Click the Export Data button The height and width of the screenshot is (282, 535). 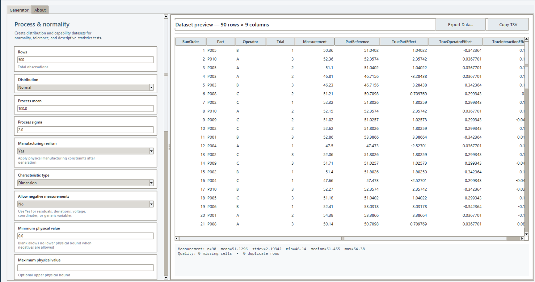[x=460, y=24]
